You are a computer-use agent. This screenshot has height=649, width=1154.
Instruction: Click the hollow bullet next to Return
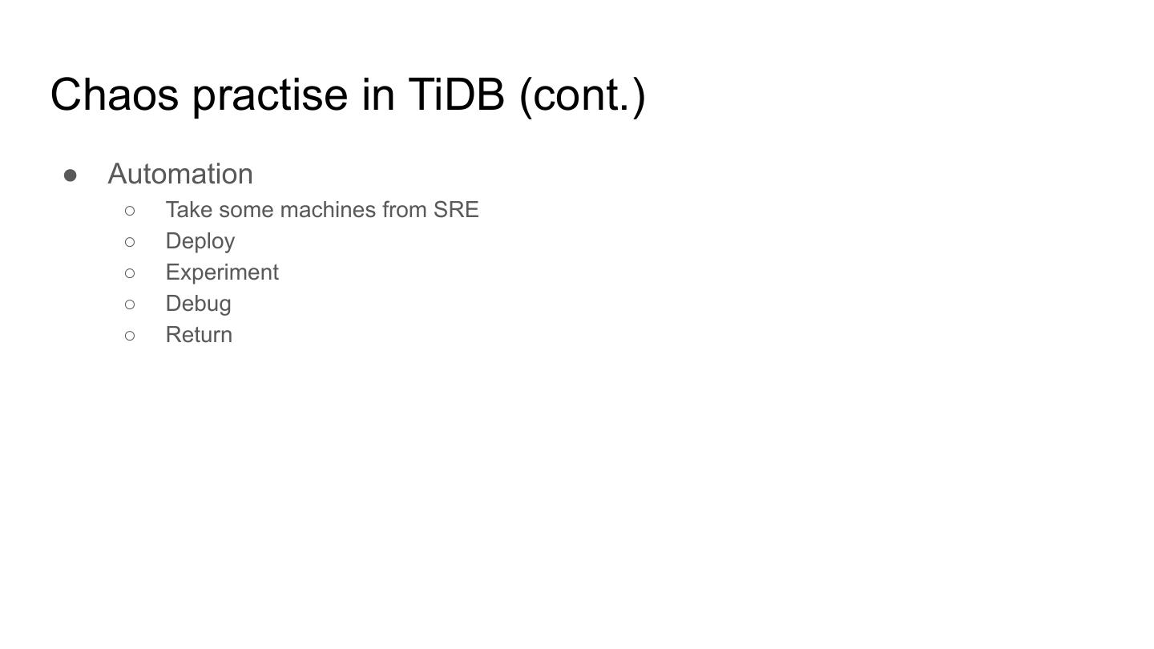point(130,336)
